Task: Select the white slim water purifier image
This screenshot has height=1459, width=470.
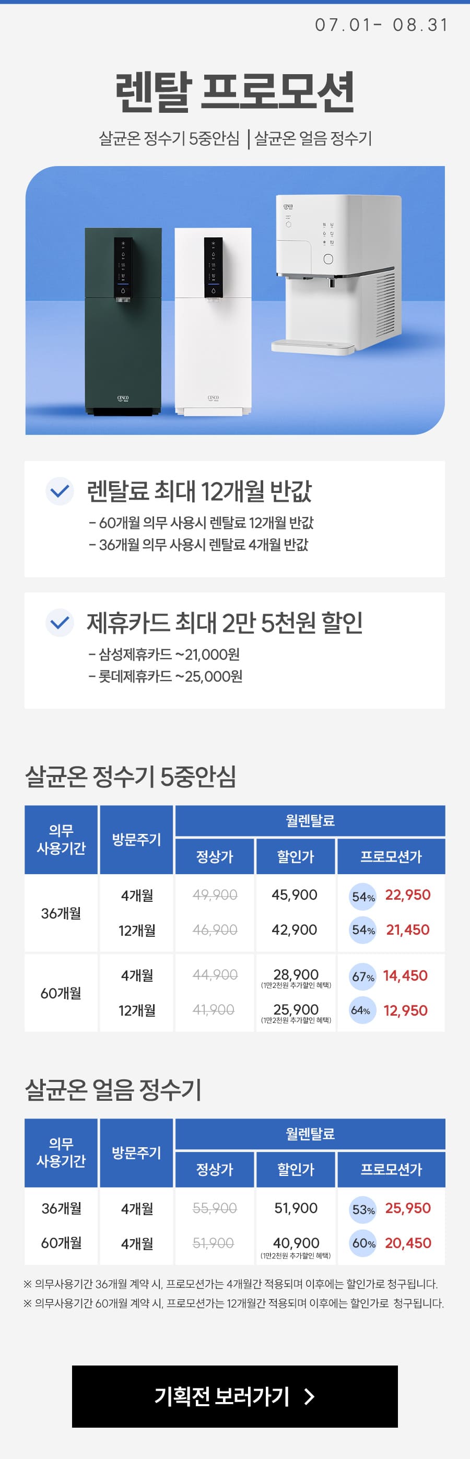Action: click(x=213, y=322)
